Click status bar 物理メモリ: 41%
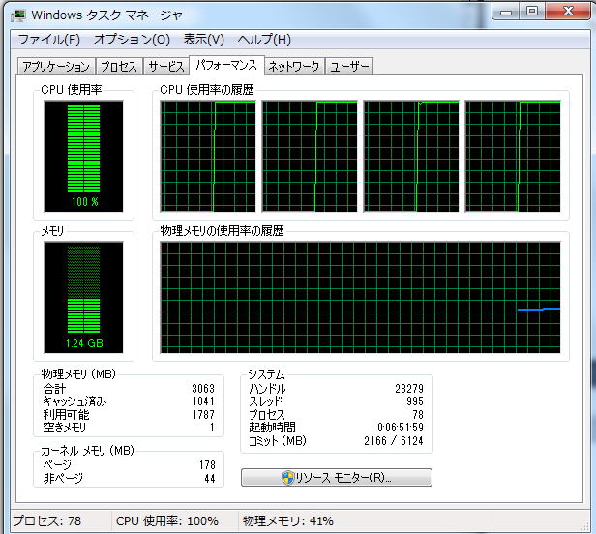The height and width of the screenshot is (534, 596). point(287,520)
